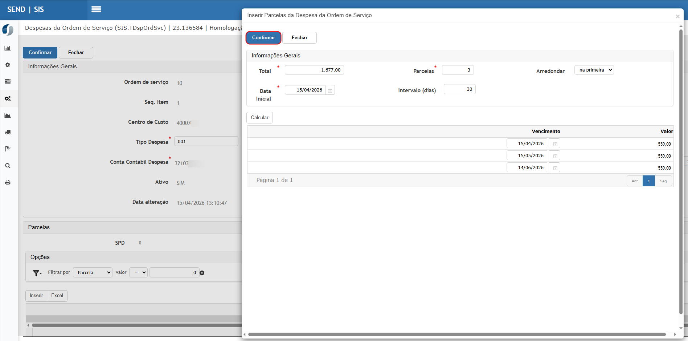
Task: Click the Seg next page button
Action: tap(663, 181)
